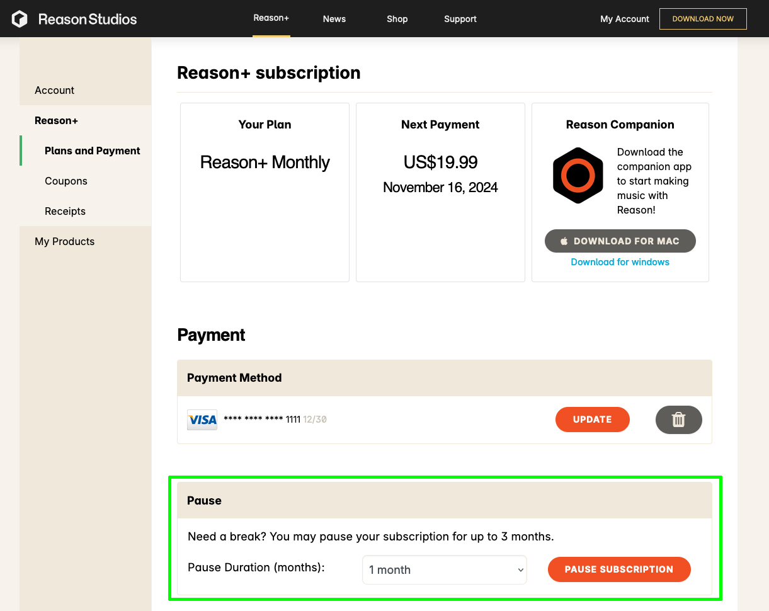Follow the Download for windows link
Viewport: 769px width, 611px height.
click(620, 262)
